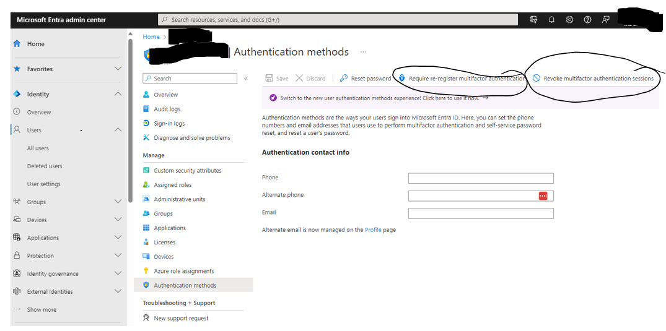Expand the Identity governance chevron

point(118,273)
